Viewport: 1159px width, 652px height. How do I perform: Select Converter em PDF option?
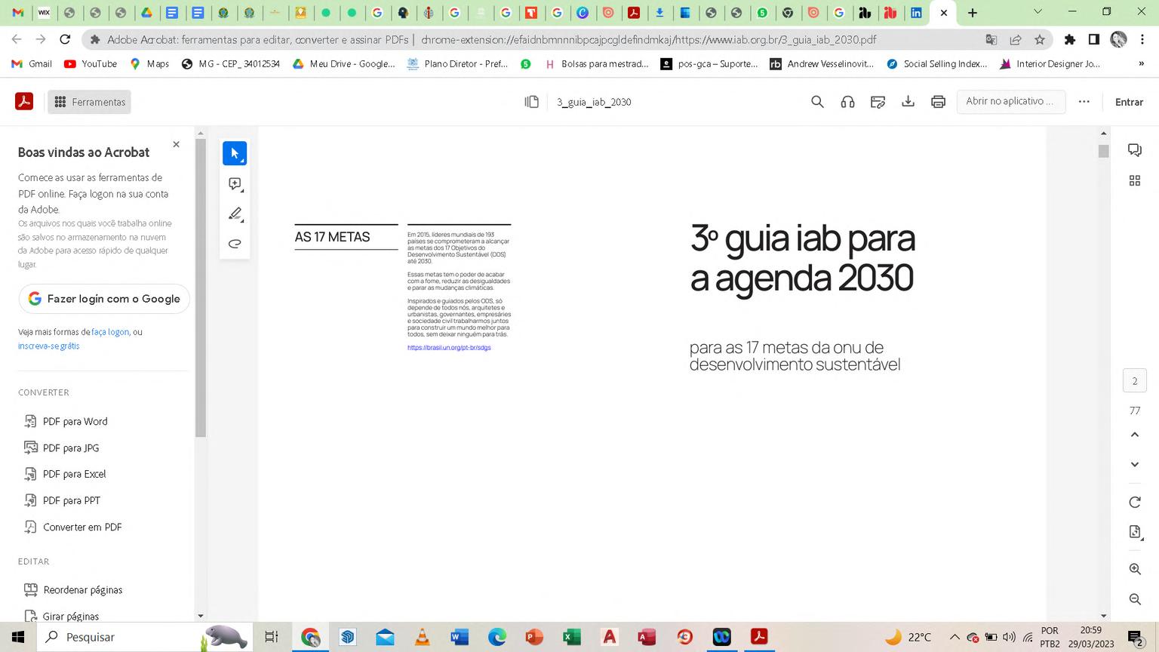[73, 527]
